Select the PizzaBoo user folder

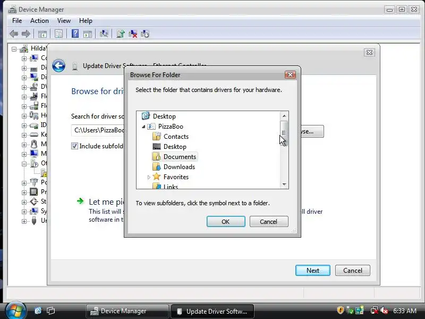(x=171, y=127)
